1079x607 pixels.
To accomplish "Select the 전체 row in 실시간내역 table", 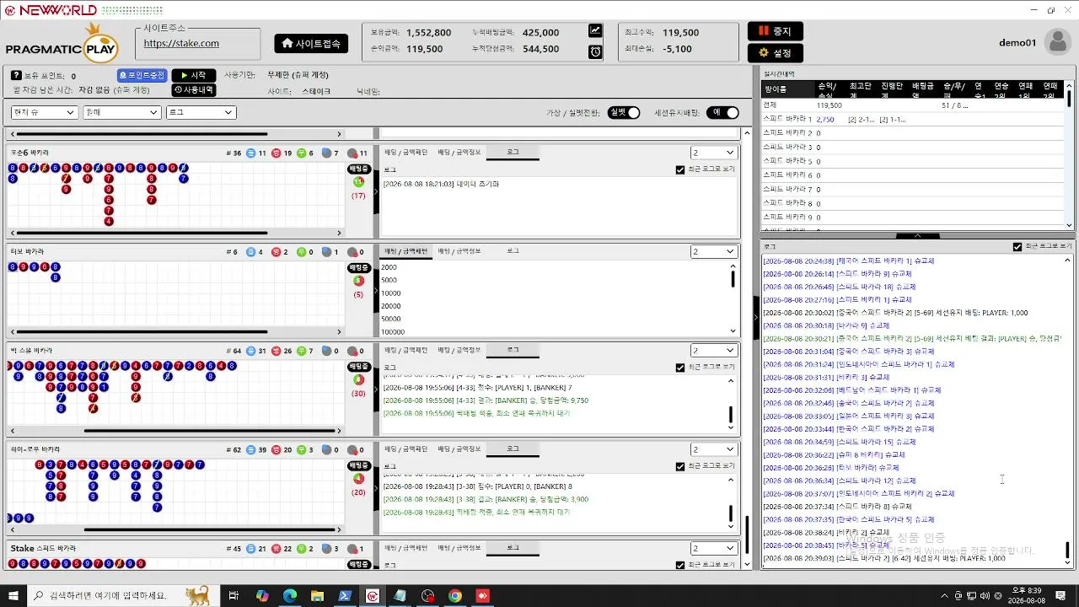I will (x=913, y=105).
